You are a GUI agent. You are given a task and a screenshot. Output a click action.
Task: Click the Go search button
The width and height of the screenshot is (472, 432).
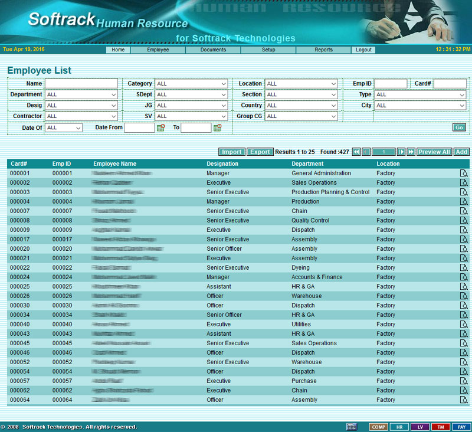459,127
